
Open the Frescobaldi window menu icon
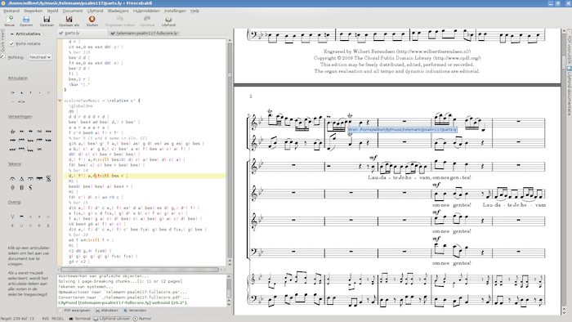3,3
